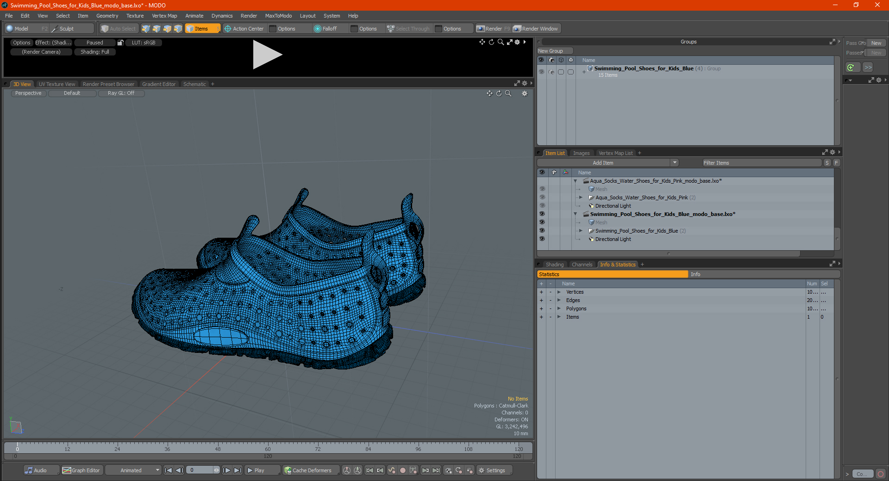This screenshot has height=481, width=889.
Task: Open the Geometry menu
Action: [x=107, y=16]
